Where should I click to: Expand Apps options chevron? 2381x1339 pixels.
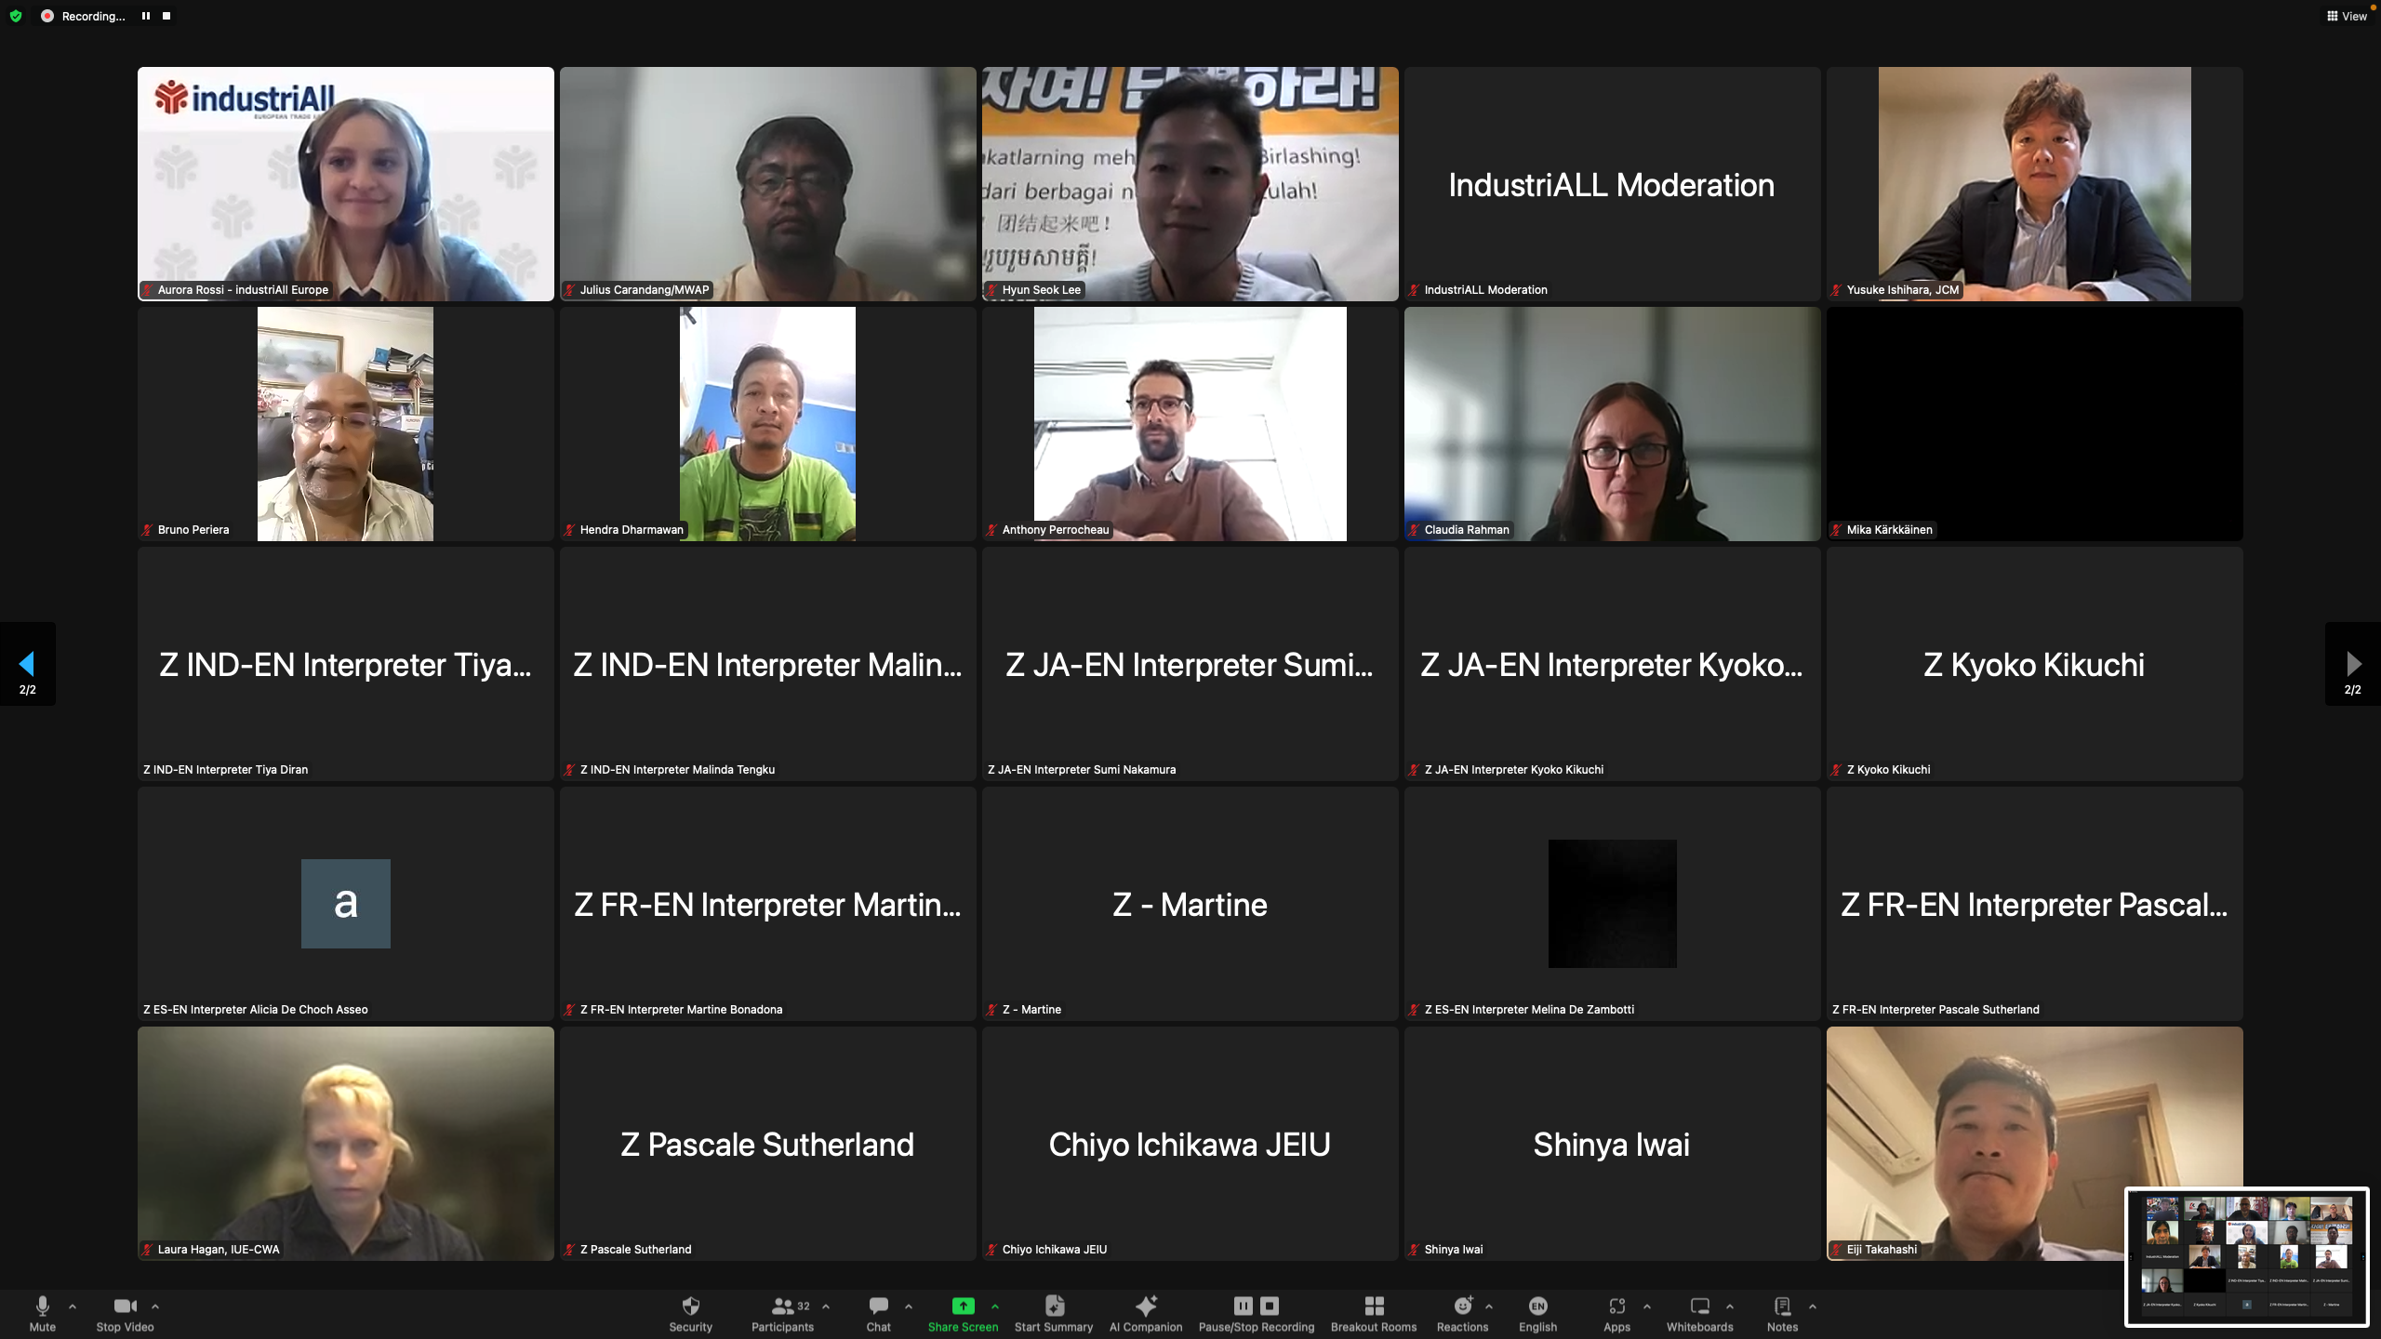[1647, 1306]
